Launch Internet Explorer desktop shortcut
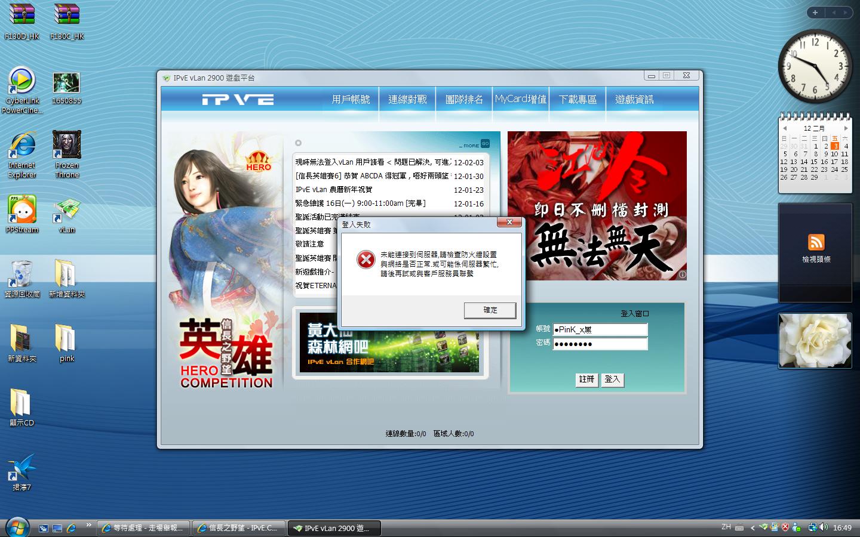The height and width of the screenshot is (537, 860). pyautogui.click(x=22, y=155)
